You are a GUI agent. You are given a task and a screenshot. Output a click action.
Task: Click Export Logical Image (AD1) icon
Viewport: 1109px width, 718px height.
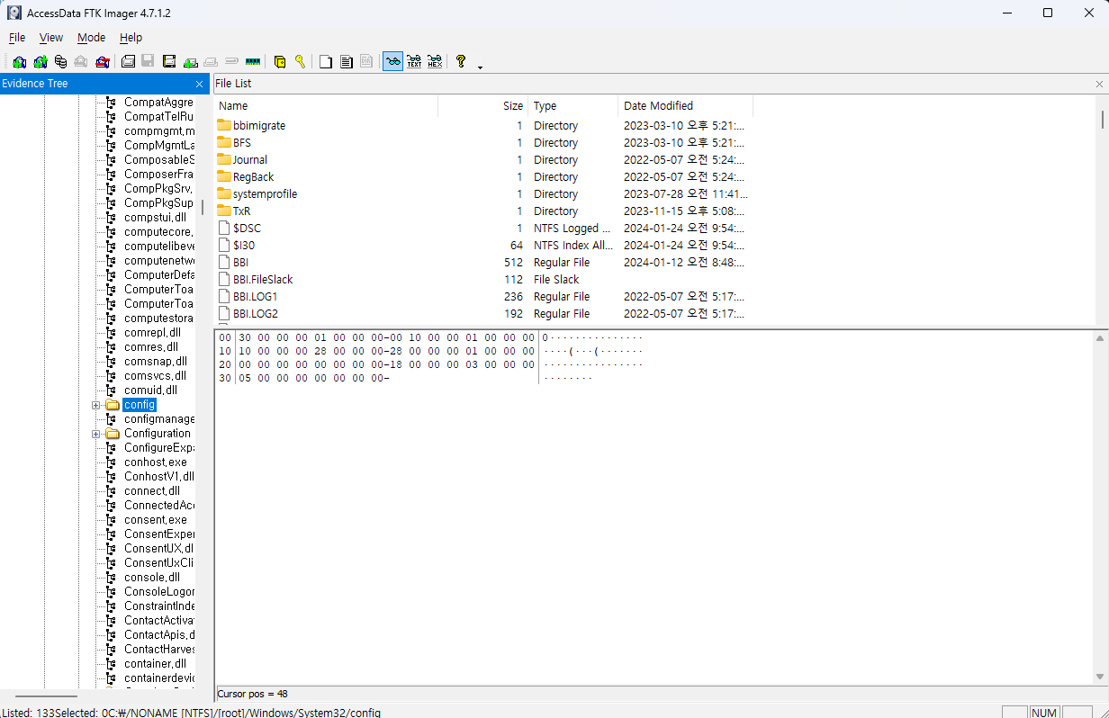(168, 61)
